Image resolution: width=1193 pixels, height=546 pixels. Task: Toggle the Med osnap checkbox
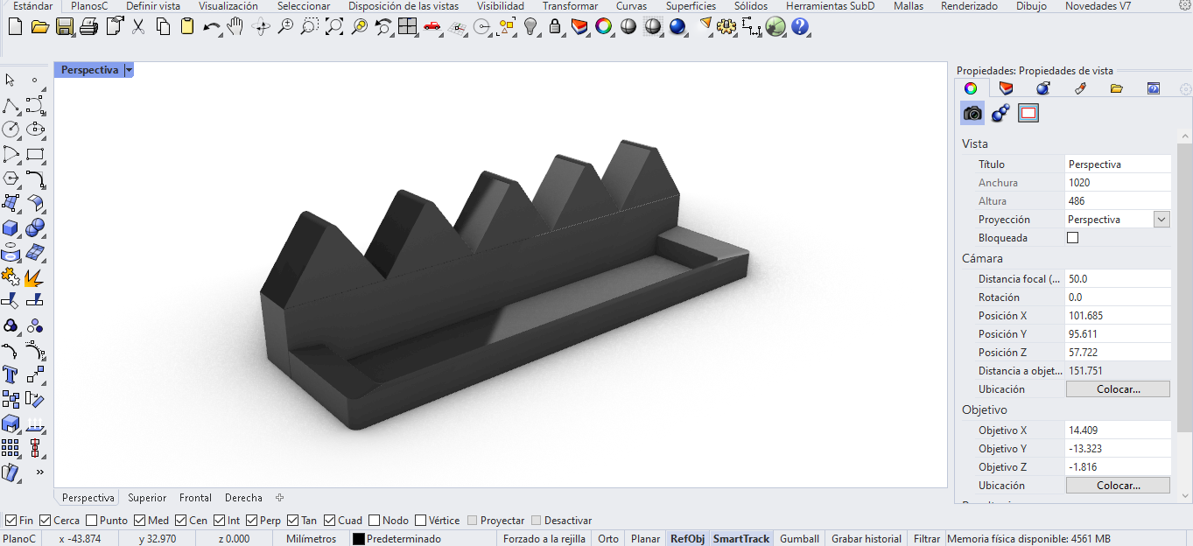139,521
